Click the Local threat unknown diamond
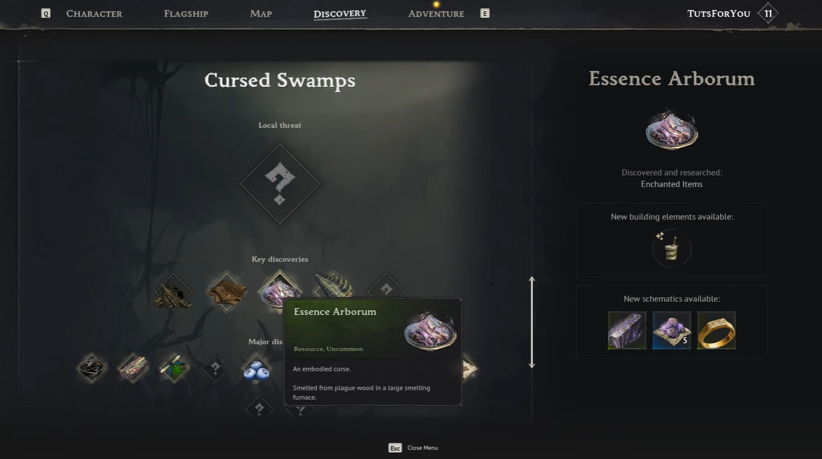Screen dimensions: 822x459 click(280, 183)
